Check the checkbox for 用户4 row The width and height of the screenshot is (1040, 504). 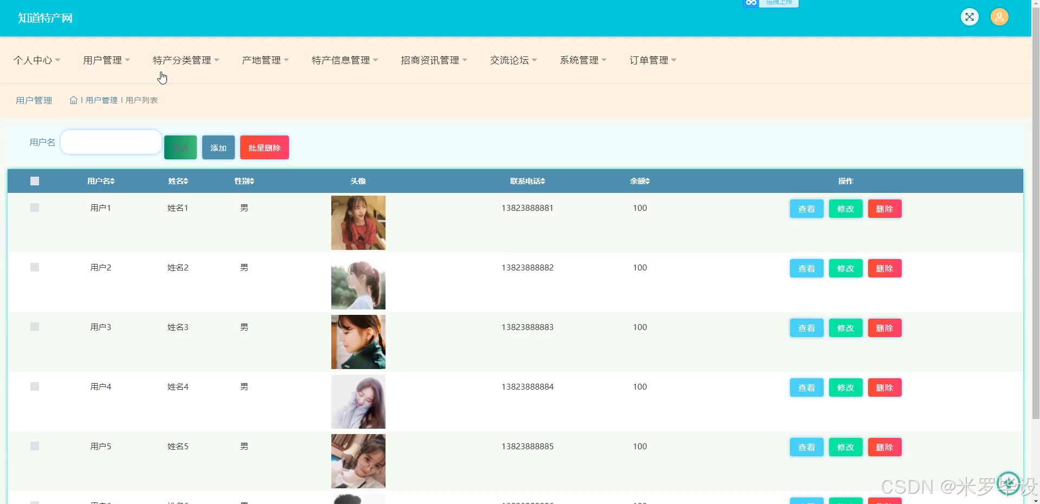pyautogui.click(x=35, y=386)
